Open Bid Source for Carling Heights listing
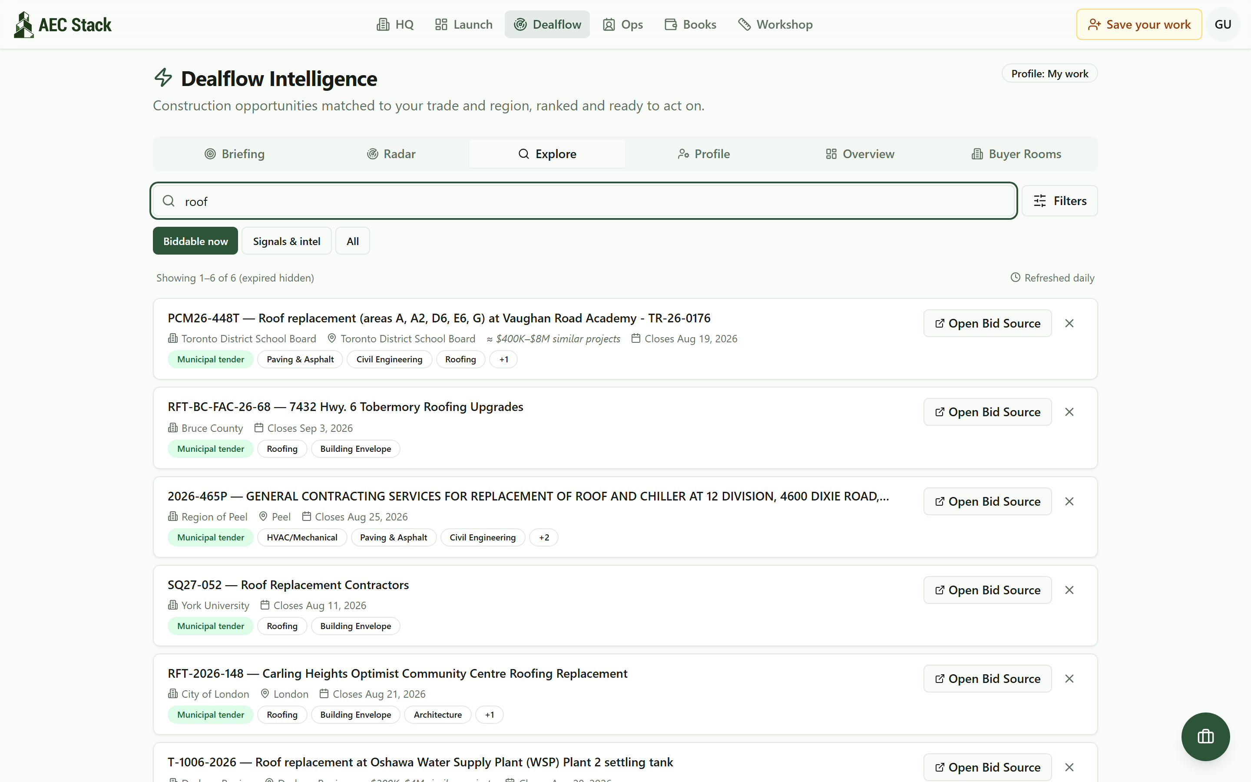 pos(987,679)
